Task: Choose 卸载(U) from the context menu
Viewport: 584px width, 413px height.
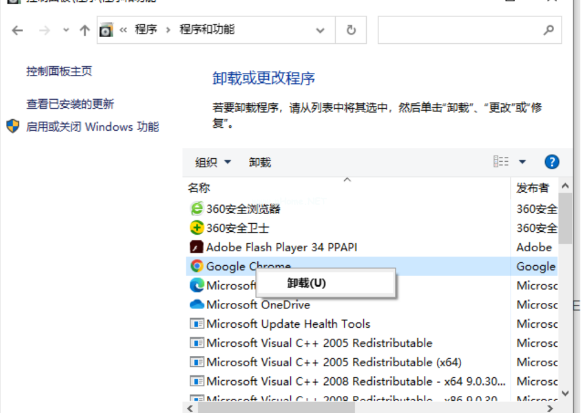Action: [307, 283]
